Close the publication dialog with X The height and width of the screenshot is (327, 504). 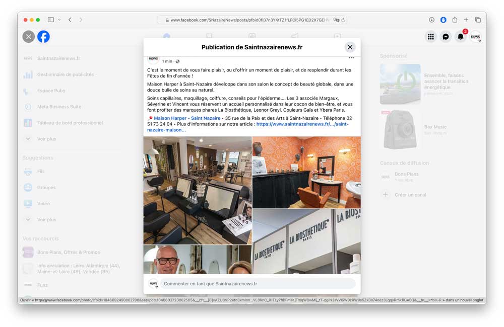click(x=350, y=47)
